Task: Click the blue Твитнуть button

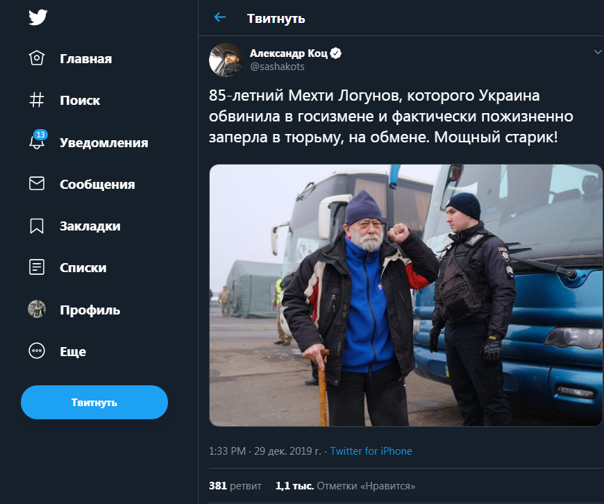Action: click(94, 402)
